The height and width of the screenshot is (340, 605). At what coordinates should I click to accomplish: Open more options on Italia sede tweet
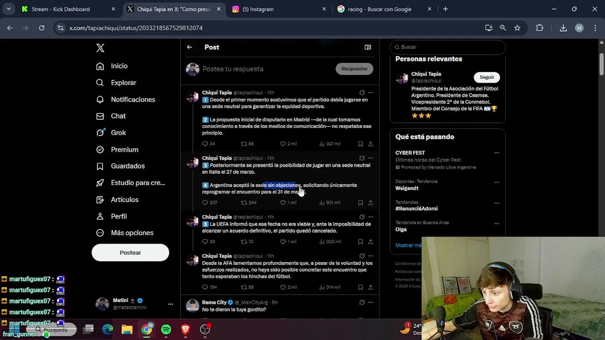(x=371, y=158)
